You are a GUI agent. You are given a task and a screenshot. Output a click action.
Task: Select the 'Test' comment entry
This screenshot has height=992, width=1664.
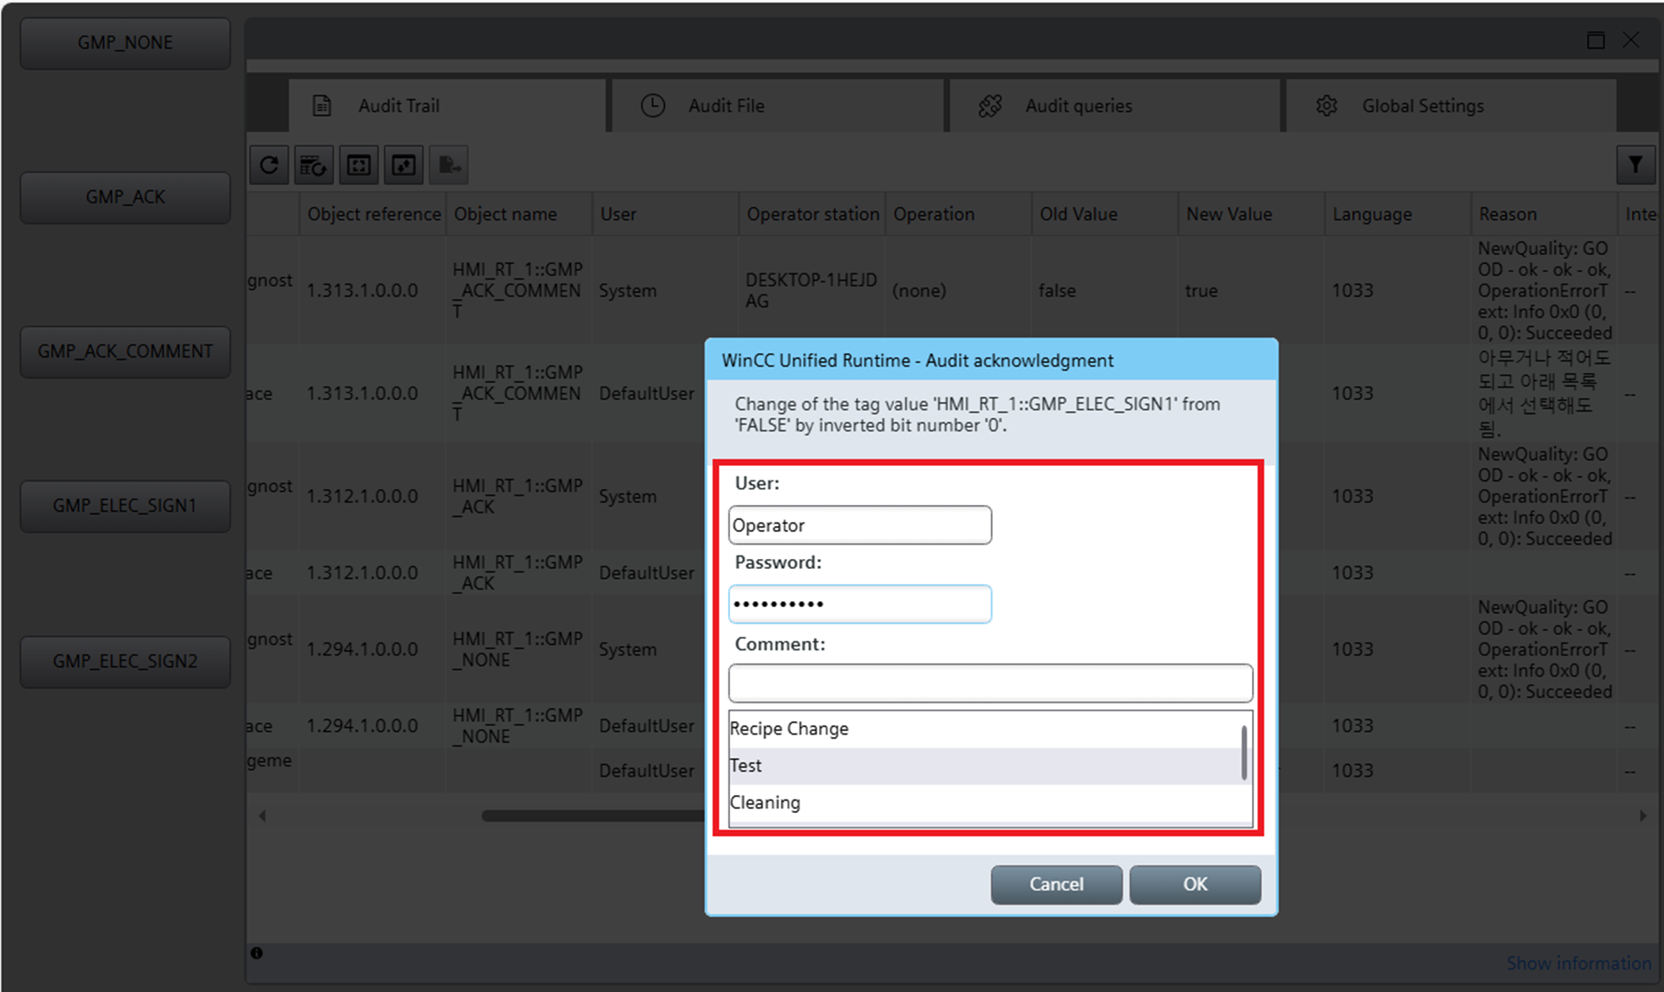(984, 766)
